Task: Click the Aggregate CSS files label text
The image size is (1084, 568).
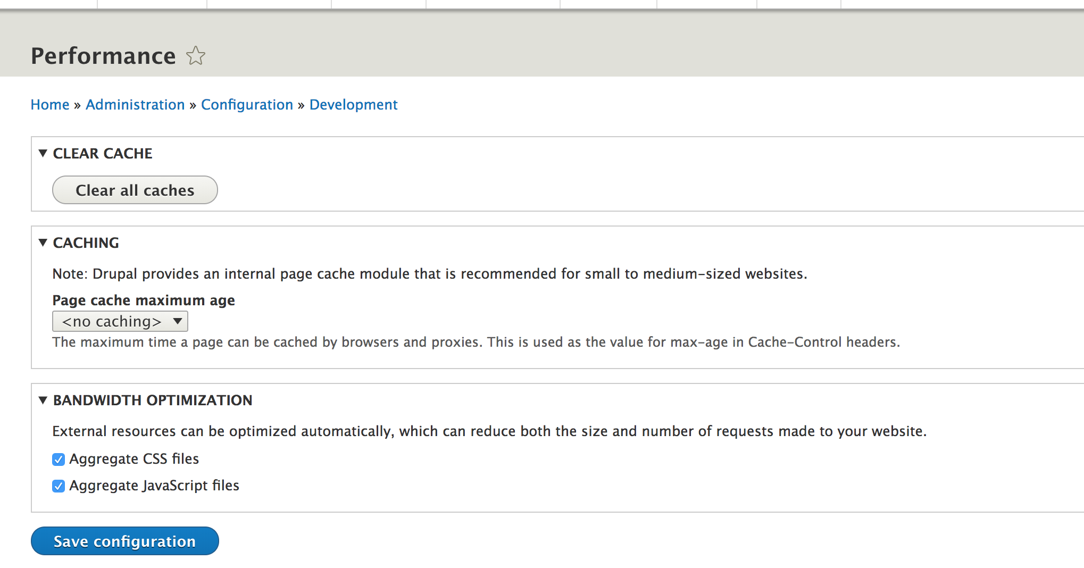Action: (134, 459)
